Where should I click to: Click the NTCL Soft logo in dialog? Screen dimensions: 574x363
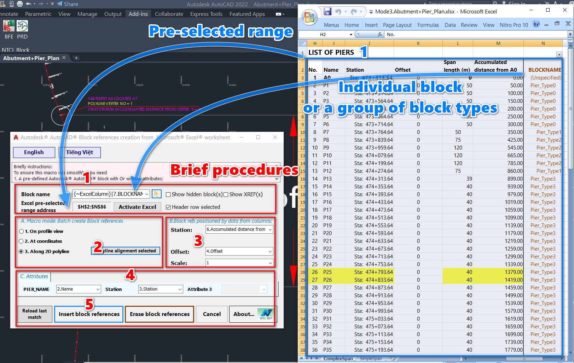click(266, 314)
